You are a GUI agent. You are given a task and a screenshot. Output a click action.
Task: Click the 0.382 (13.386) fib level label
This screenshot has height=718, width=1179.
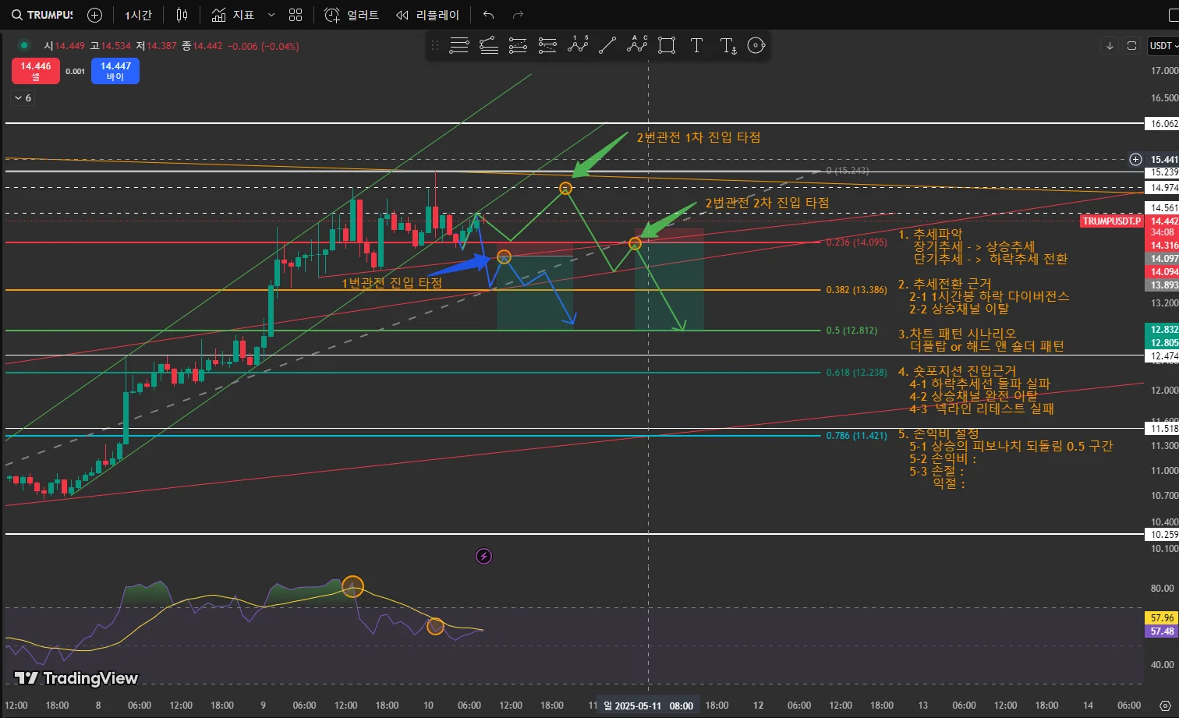coord(856,290)
